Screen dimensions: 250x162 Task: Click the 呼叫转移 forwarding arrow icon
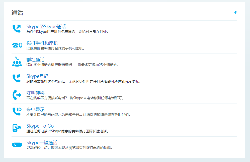coord(17,95)
